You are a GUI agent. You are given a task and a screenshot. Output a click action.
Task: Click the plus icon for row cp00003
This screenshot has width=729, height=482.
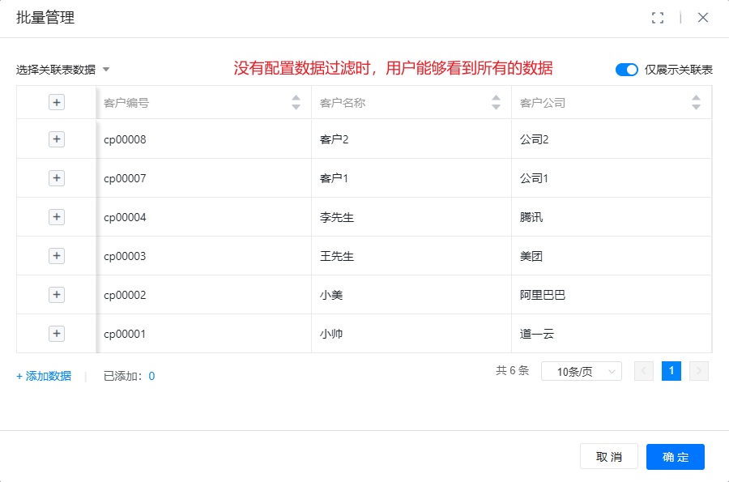pos(57,256)
